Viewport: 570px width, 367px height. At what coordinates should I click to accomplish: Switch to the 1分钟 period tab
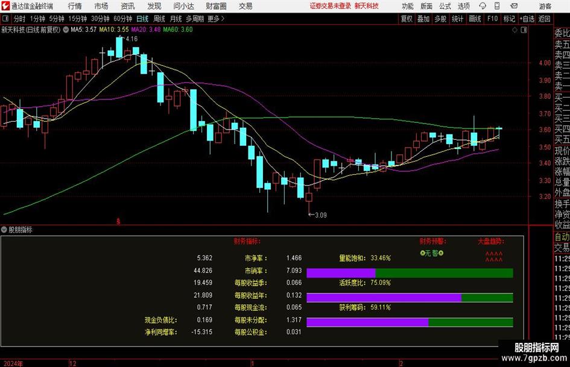37,19
